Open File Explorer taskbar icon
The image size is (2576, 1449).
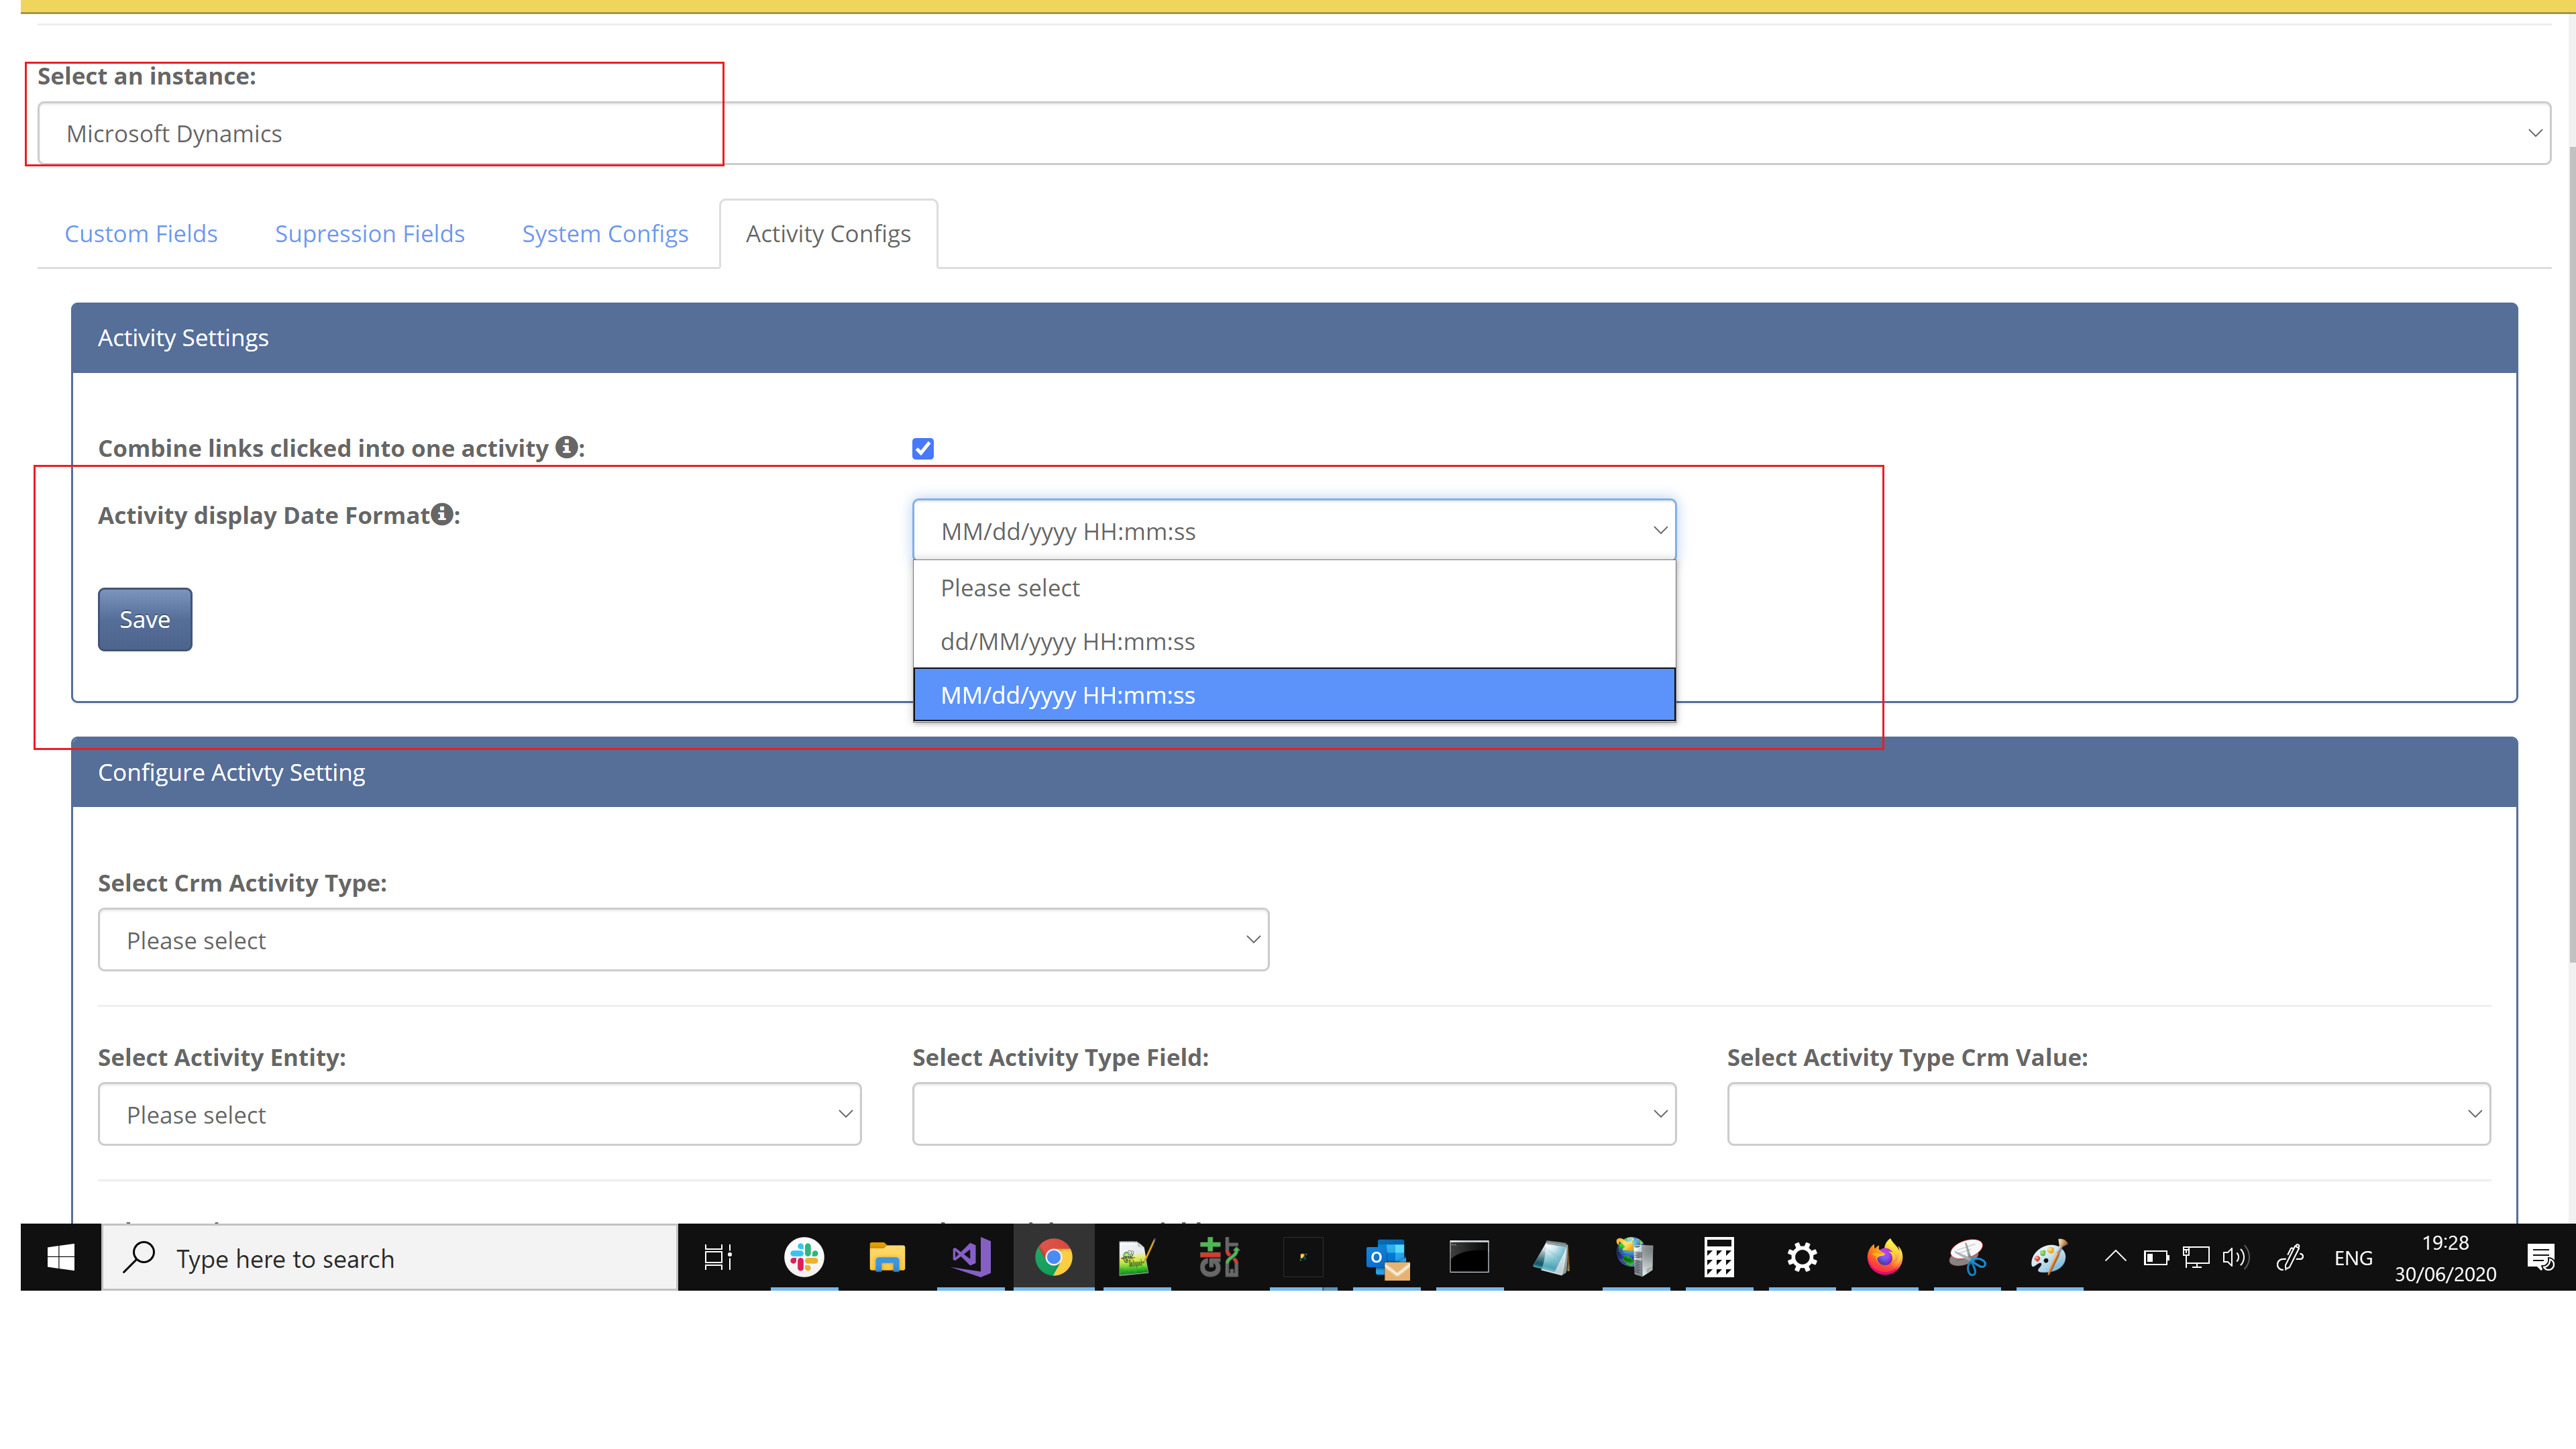tap(887, 1257)
